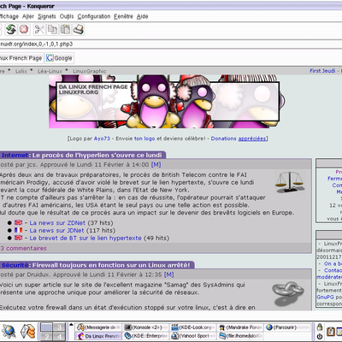This screenshot has height=342, width=342.
Task: Open the Google bookmark button
Action: (x=60, y=58)
